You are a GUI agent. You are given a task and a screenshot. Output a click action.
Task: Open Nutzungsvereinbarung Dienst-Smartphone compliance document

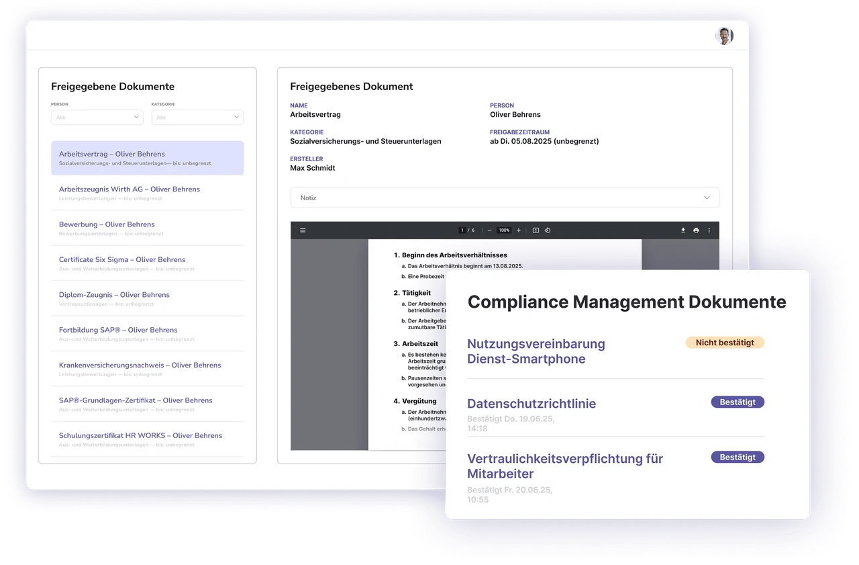pos(536,351)
